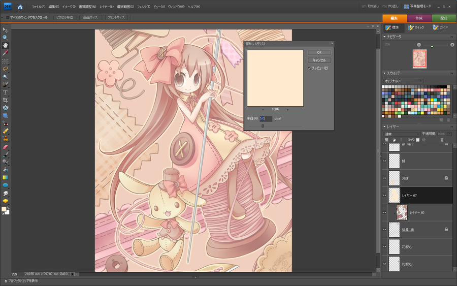
Task: Enable すべてのウィンドウをスクロール checkbox
Action: coord(8,17)
